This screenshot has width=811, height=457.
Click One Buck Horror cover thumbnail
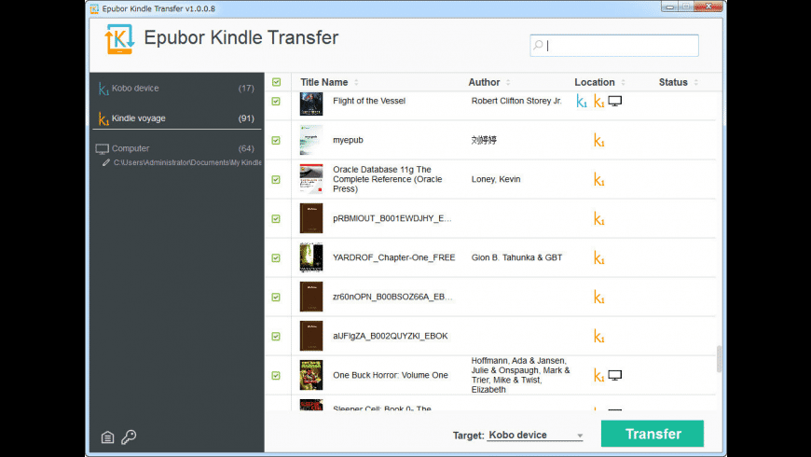click(x=311, y=375)
